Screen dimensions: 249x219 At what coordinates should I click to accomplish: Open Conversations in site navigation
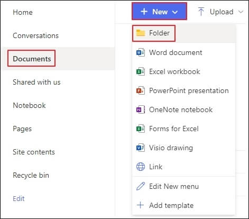pyautogui.click(x=35, y=35)
